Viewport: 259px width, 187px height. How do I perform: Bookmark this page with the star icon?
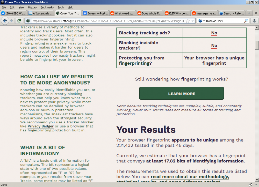tap(188, 21)
